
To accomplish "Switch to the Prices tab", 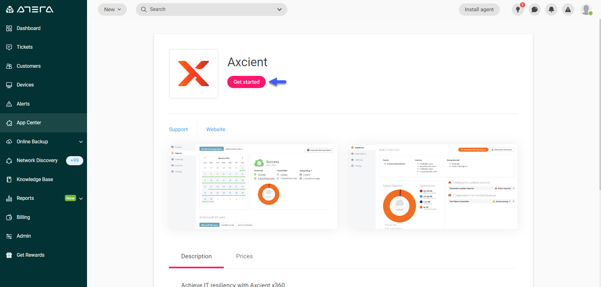I will point(244,256).
